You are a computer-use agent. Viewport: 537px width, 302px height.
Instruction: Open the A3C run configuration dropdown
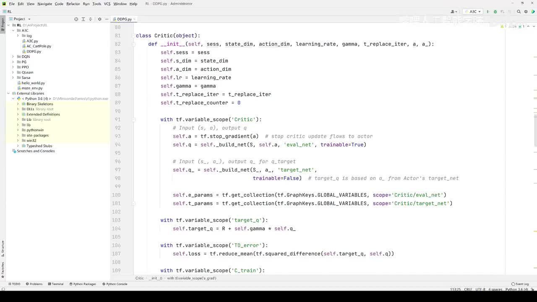473,12
